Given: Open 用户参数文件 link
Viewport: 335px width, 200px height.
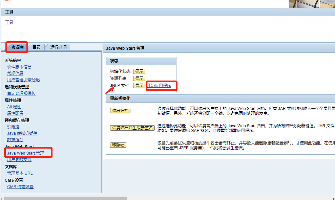Looking at the screenshot, I should (x=19, y=159).
